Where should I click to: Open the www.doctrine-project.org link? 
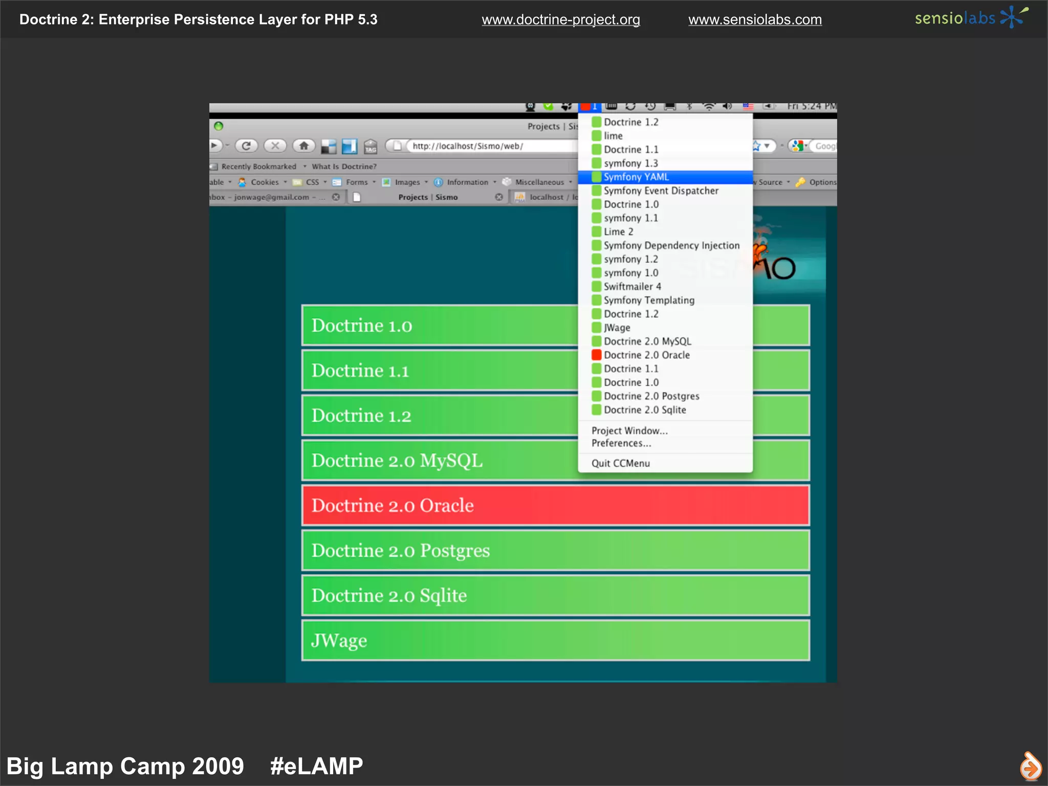point(560,19)
